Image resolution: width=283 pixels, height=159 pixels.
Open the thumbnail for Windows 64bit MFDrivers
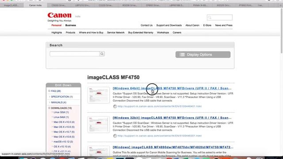[x=99, y=95]
